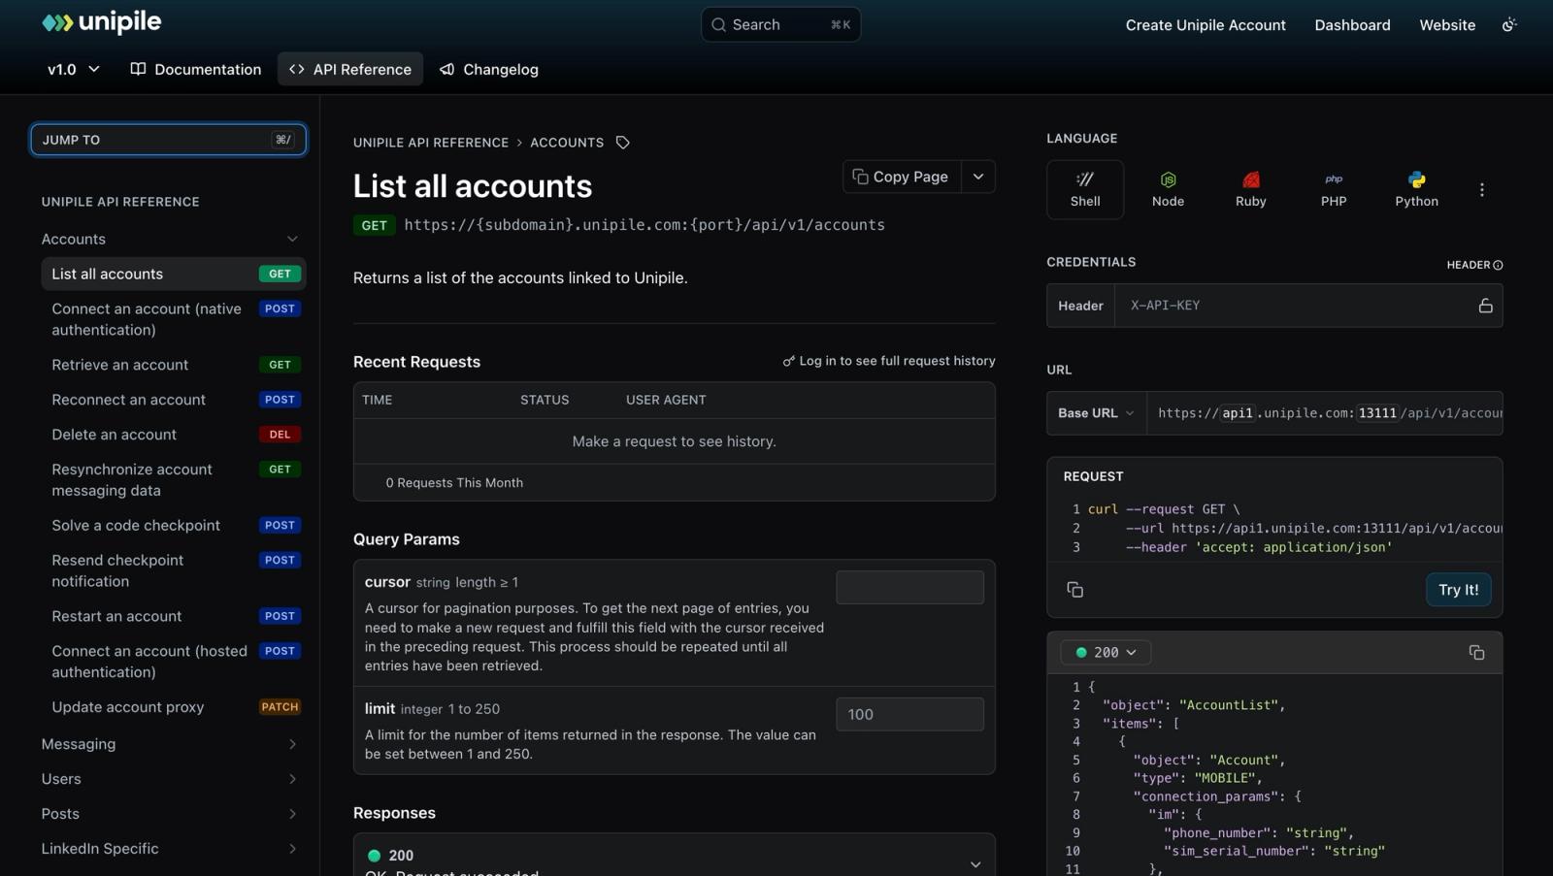Image resolution: width=1553 pixels, height=876 pixels.
Task: Open Solve a code checkpoint
Action: point(174,525)
